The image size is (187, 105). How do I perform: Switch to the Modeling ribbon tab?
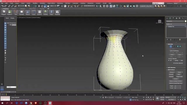[6, 9]
